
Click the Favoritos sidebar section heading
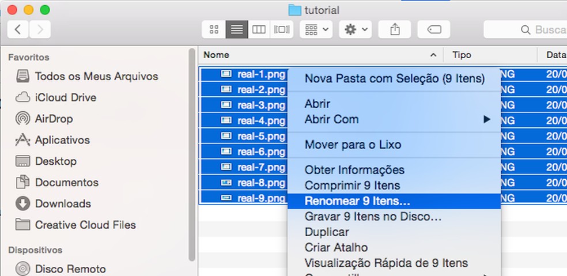[29, 58]
